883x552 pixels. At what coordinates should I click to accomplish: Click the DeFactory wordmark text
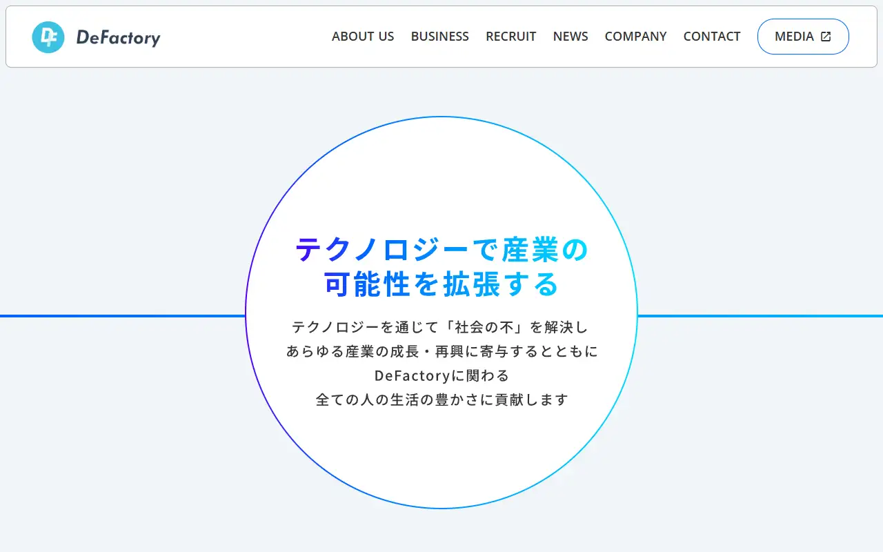click(118, 38)
